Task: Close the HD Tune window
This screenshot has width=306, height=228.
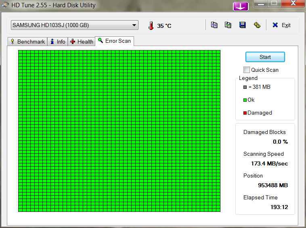Action: 293,4
